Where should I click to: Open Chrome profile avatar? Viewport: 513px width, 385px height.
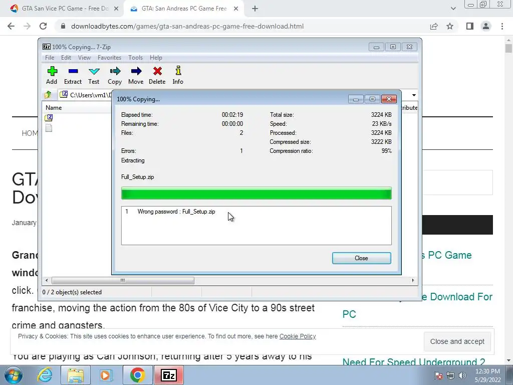pyautogui.click(x=486, y=26)
